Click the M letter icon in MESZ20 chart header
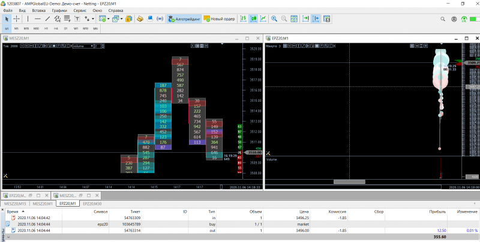This screenshot has width=480, height=242. click(206, 46)
